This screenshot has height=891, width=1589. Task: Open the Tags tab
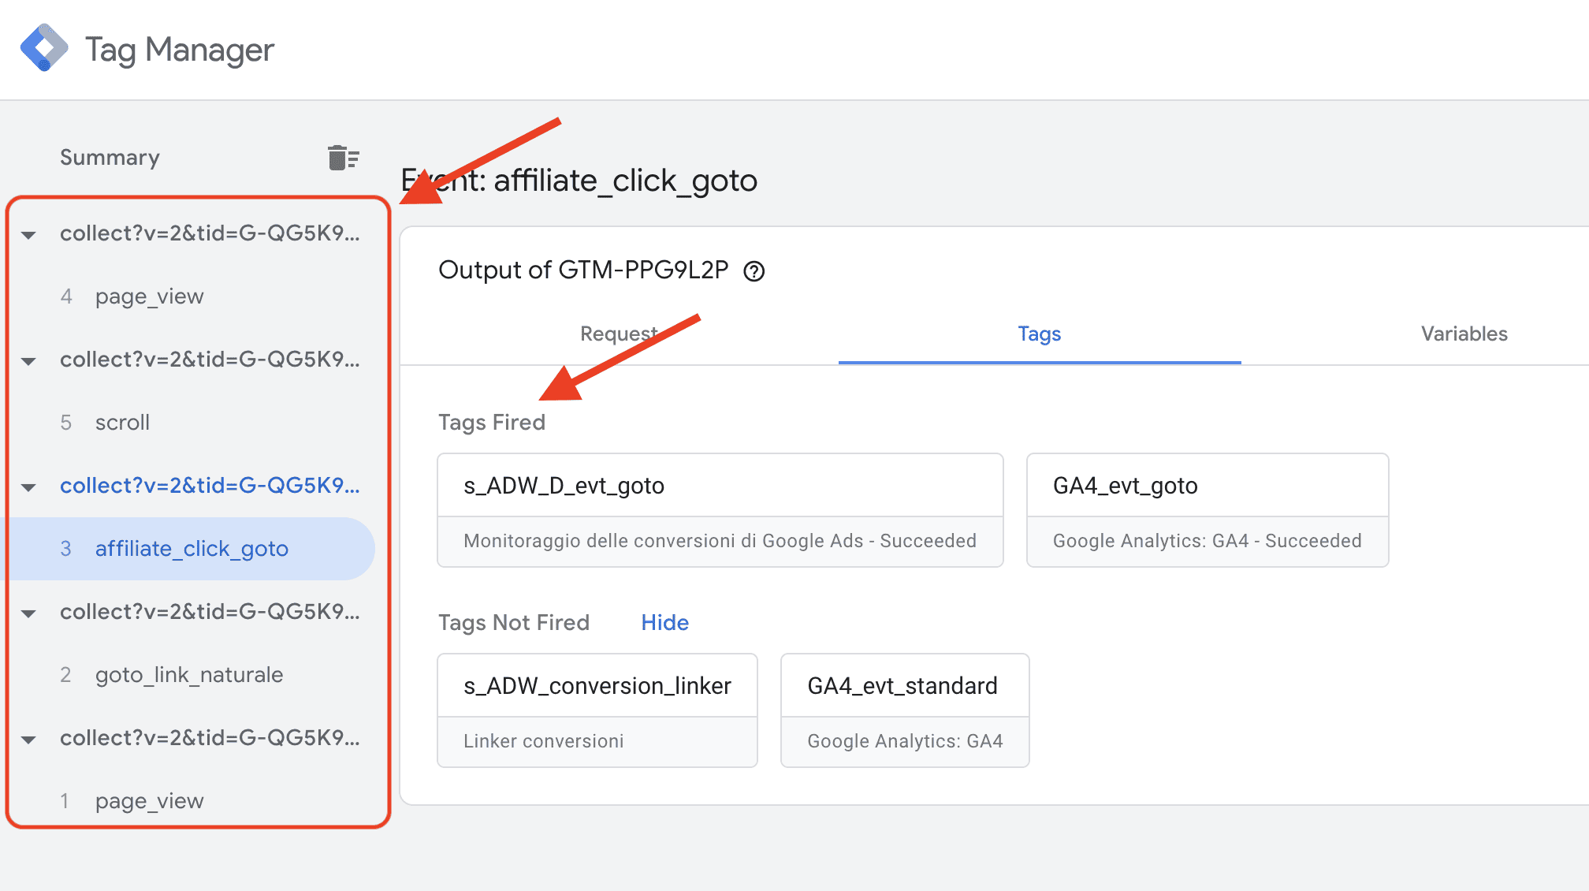pos(1039,334)
